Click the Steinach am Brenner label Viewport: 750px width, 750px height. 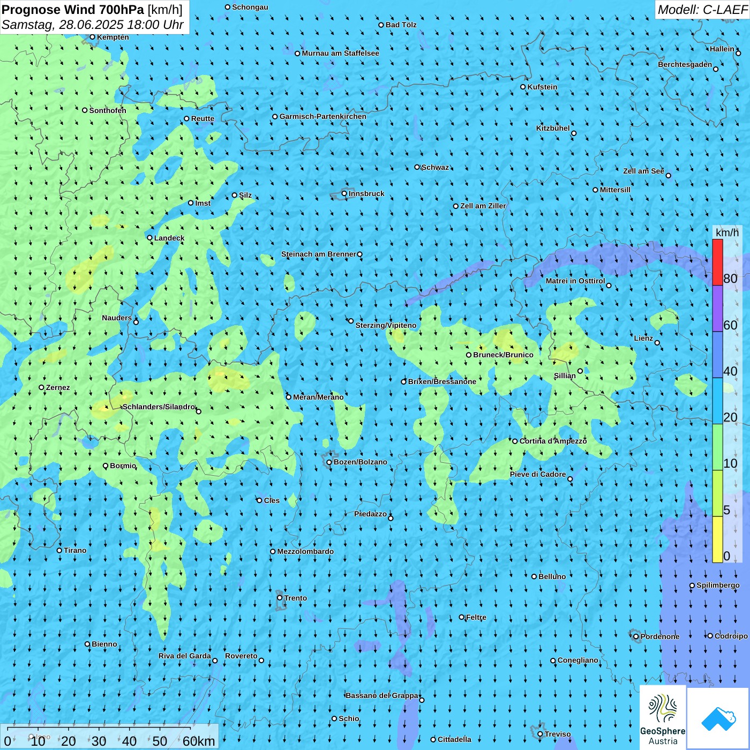pyautogui.click(x=319, y=254)
